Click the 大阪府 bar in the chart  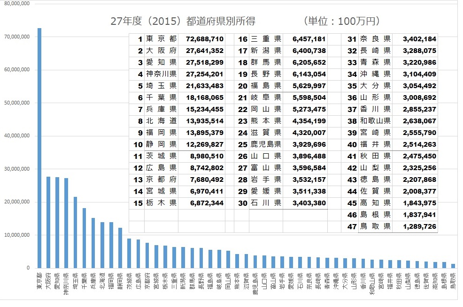[48, 223]
